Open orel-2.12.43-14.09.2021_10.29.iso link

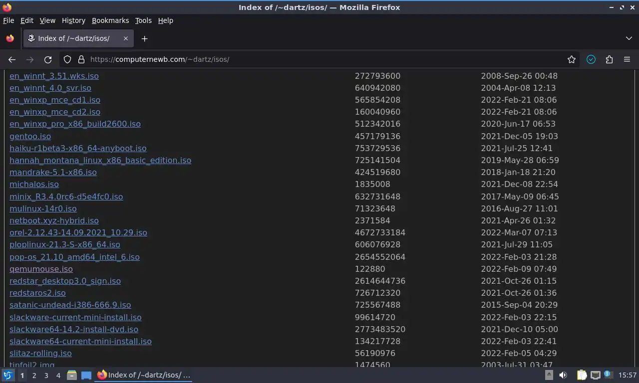[78, 232]
